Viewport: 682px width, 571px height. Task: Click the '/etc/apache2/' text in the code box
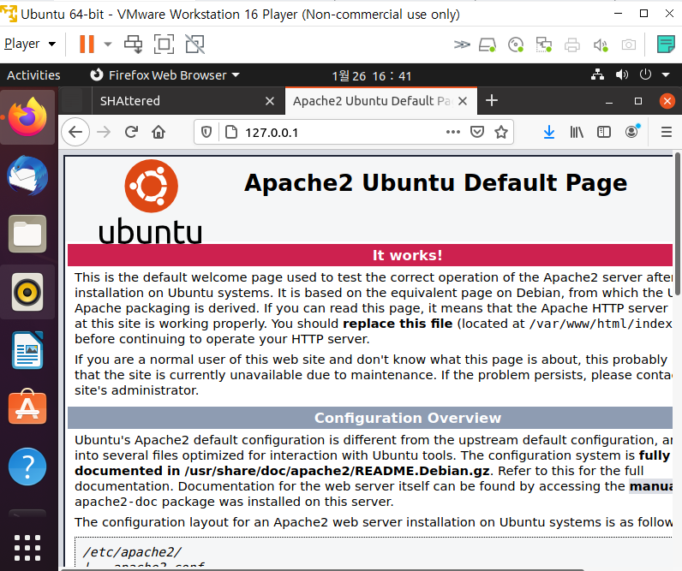click(x=132, y=552)
